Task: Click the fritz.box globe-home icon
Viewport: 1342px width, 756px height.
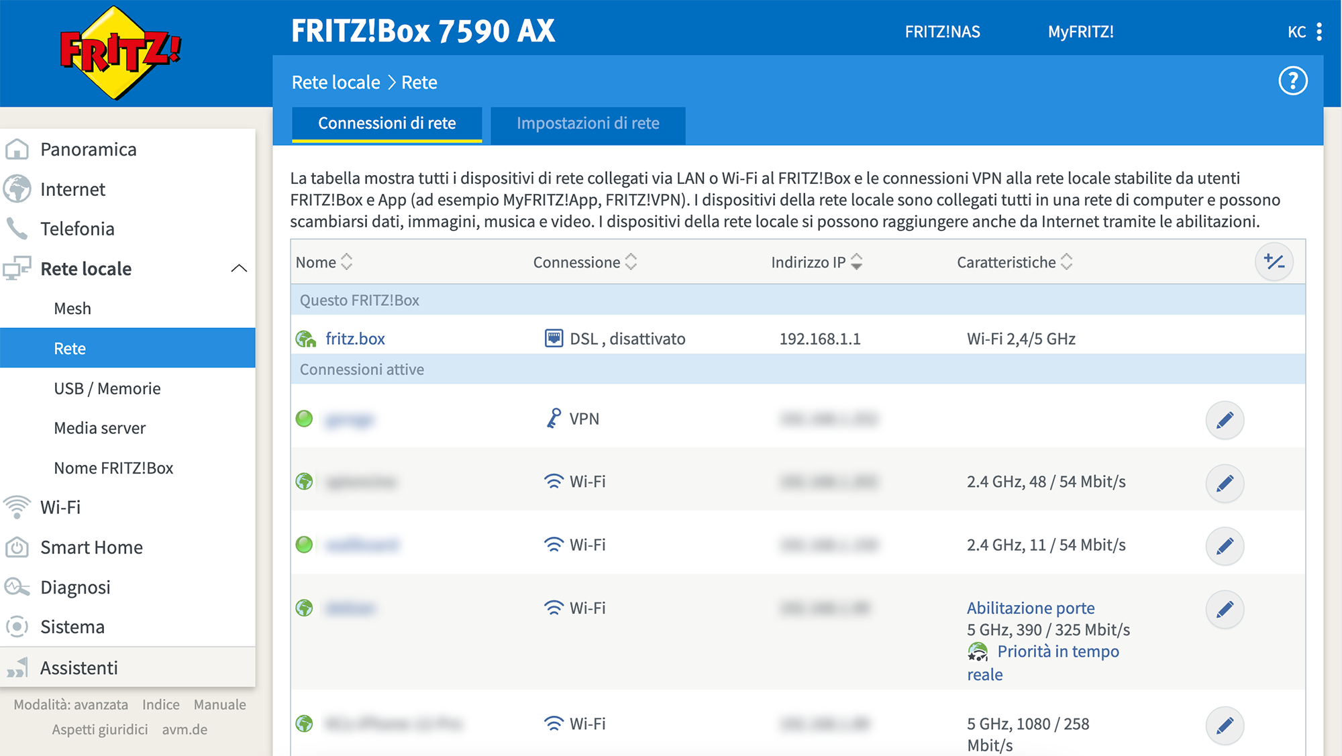Action: click(x=306, y=339)
